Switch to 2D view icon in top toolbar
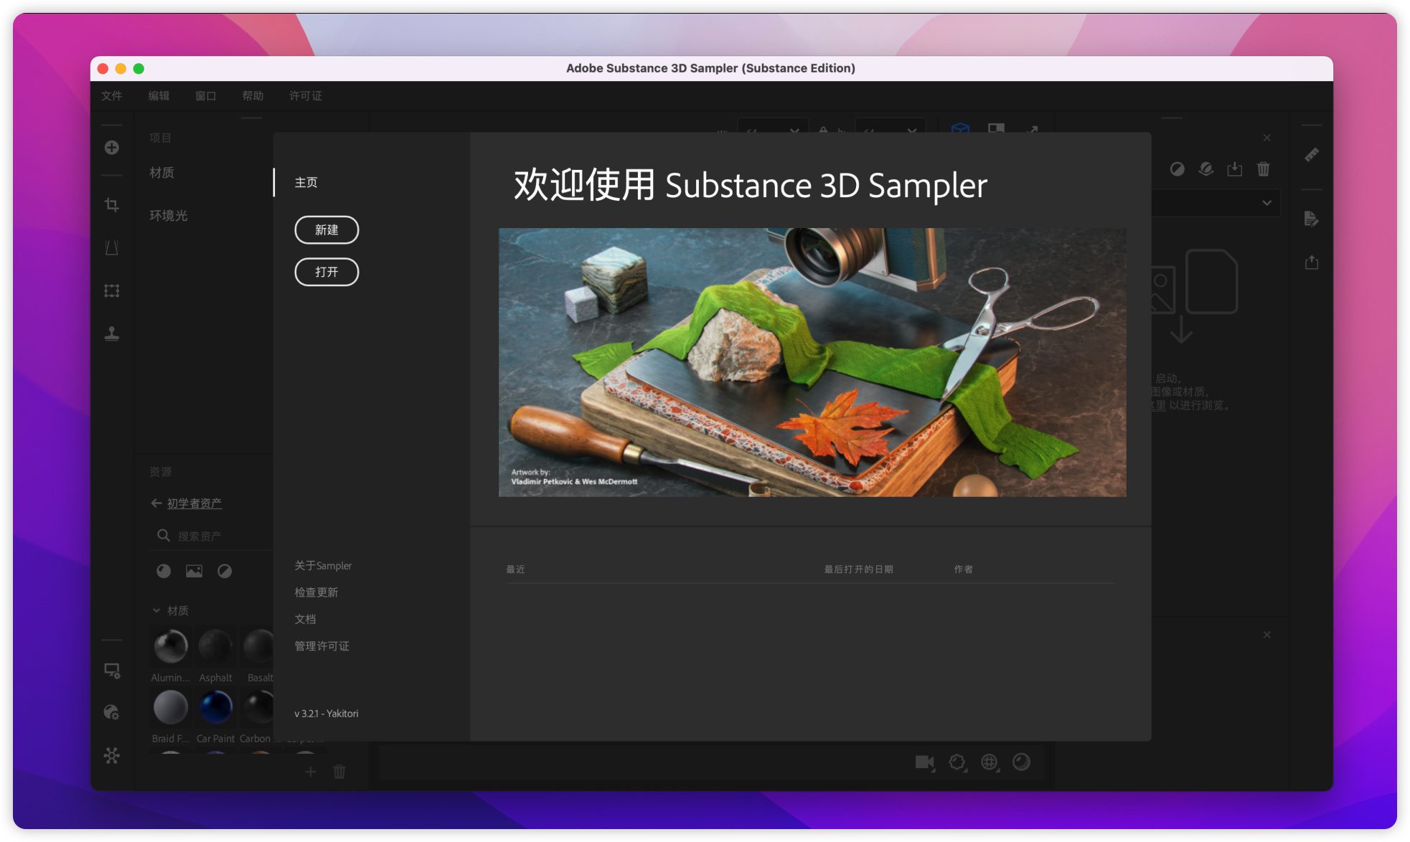 (x=996, y=128)
